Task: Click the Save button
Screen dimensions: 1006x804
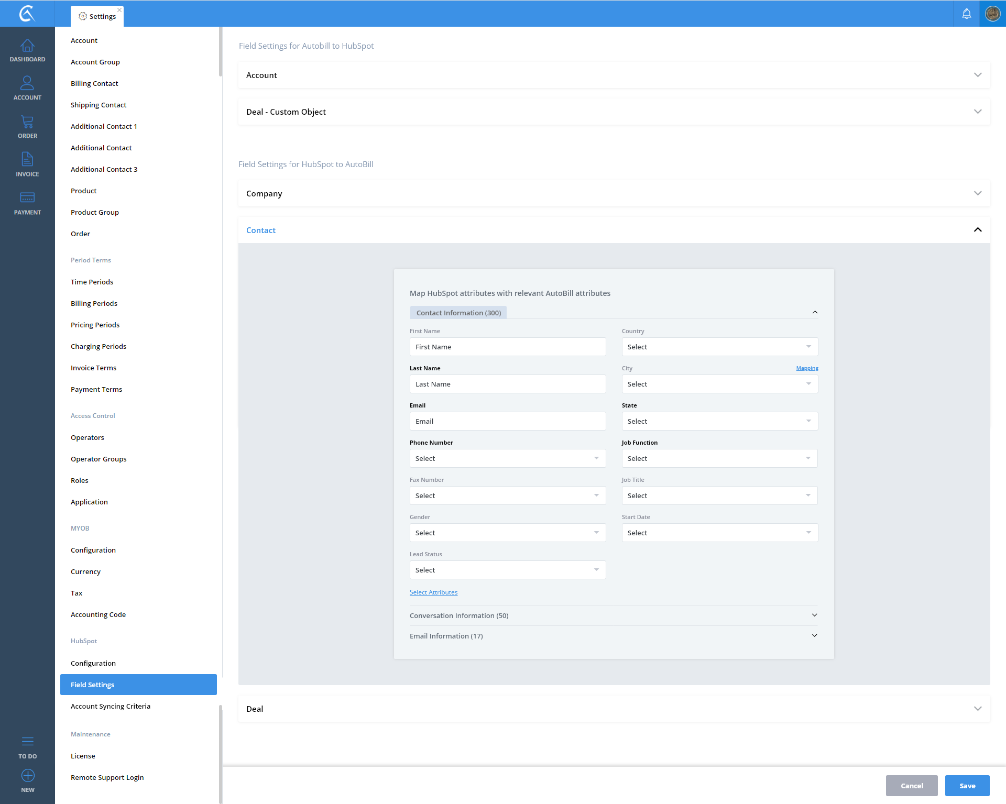Action: [x=967, y=786]
